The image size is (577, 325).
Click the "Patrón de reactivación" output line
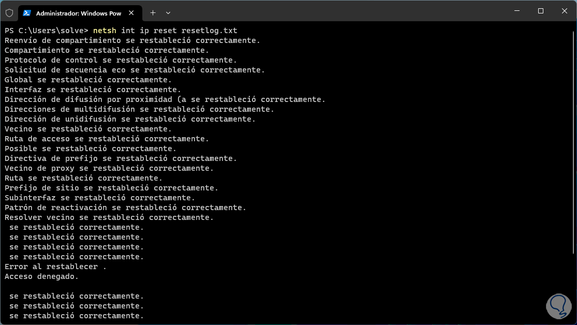point(125,208)
